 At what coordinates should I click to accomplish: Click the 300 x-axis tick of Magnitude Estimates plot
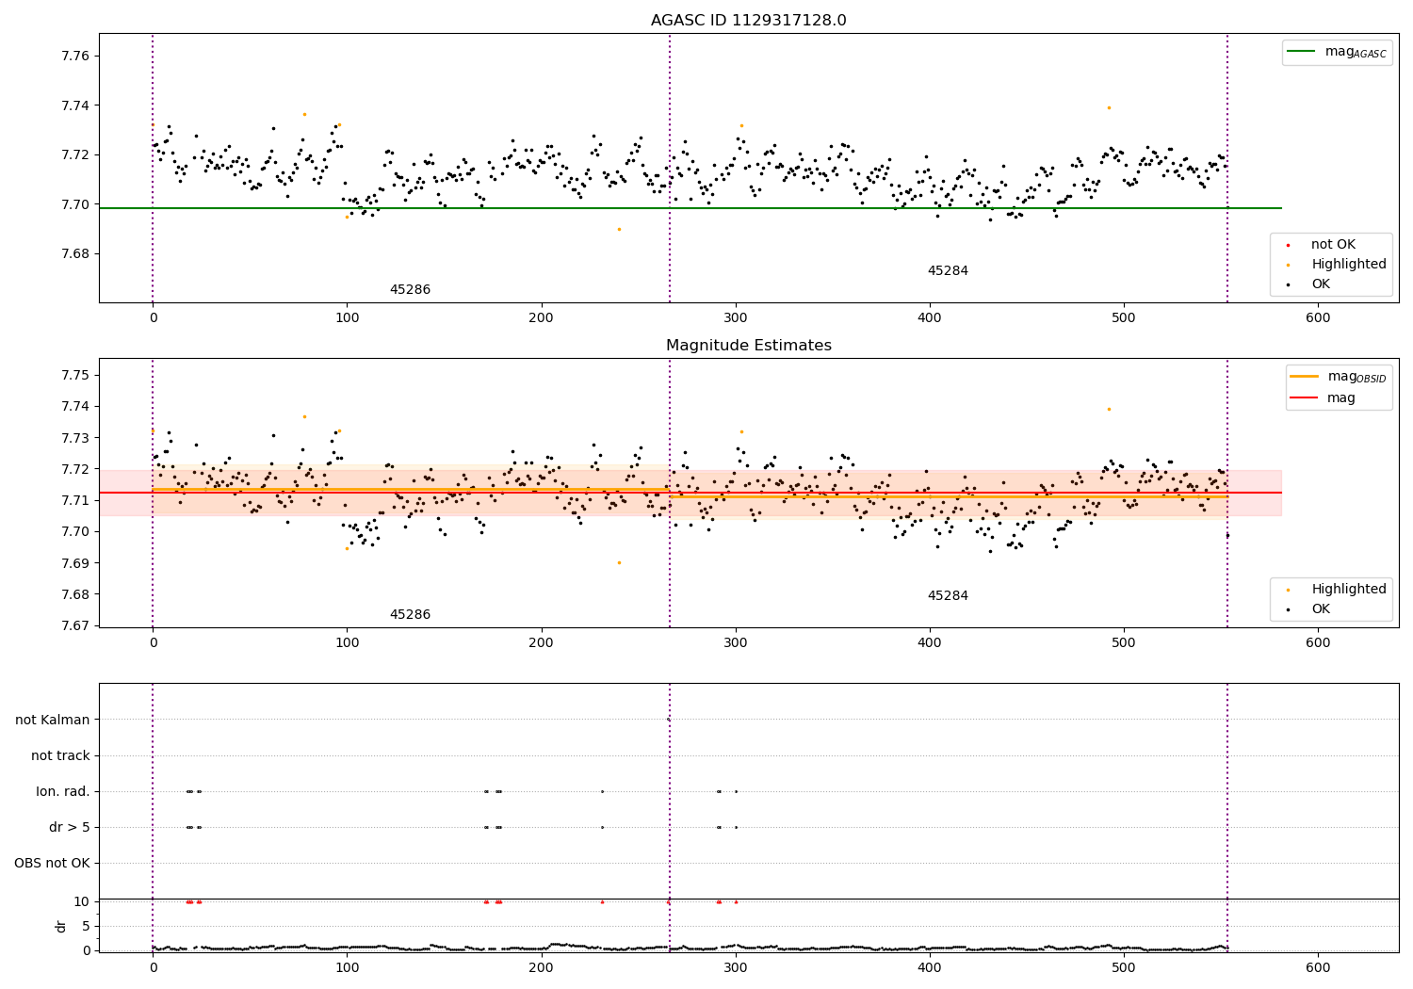735,643
